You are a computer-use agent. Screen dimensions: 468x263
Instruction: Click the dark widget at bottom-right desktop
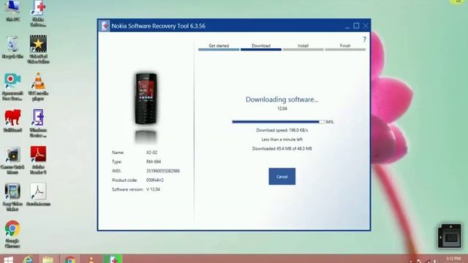pos(450,235)
